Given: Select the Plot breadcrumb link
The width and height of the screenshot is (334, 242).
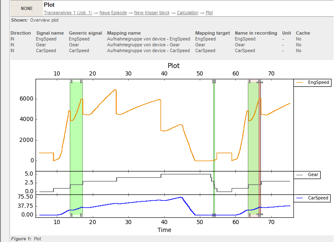Looking at the screenshot, I should [209, 13].
